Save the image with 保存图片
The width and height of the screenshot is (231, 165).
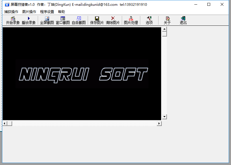97,20
